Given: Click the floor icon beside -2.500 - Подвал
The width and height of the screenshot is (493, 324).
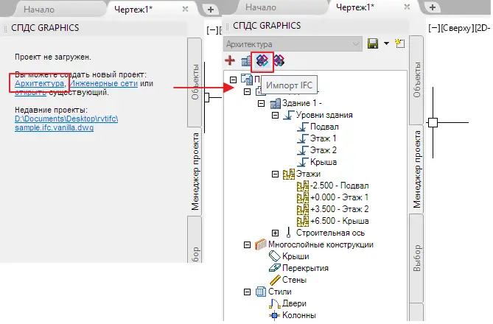Looking at the screenshot, I should click(303, 186).
